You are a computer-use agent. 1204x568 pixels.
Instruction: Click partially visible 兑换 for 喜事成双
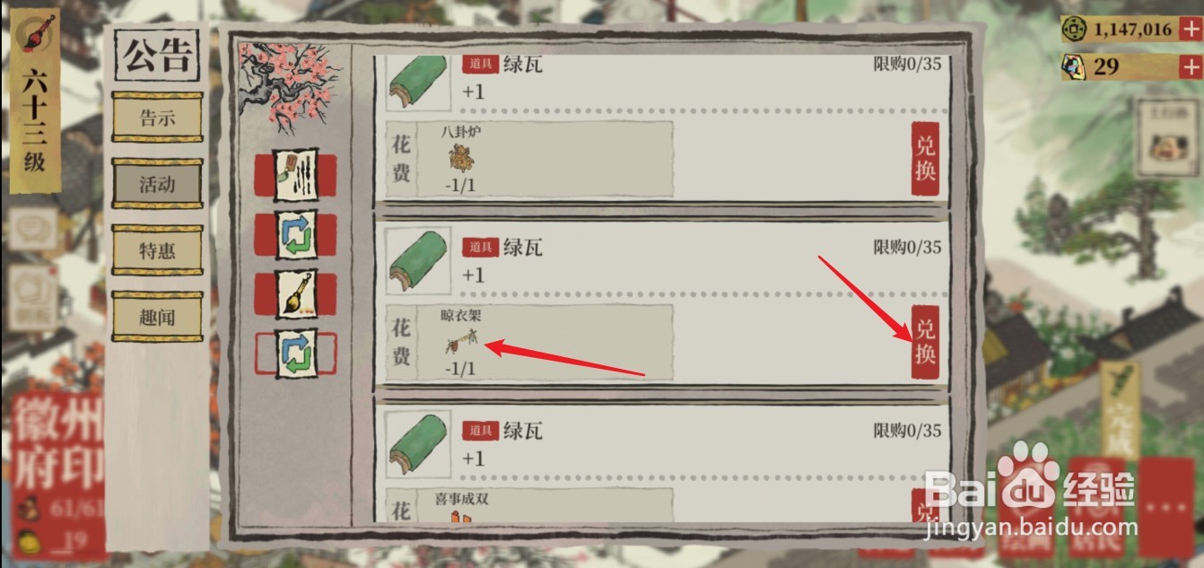click(x=925, y=505)
